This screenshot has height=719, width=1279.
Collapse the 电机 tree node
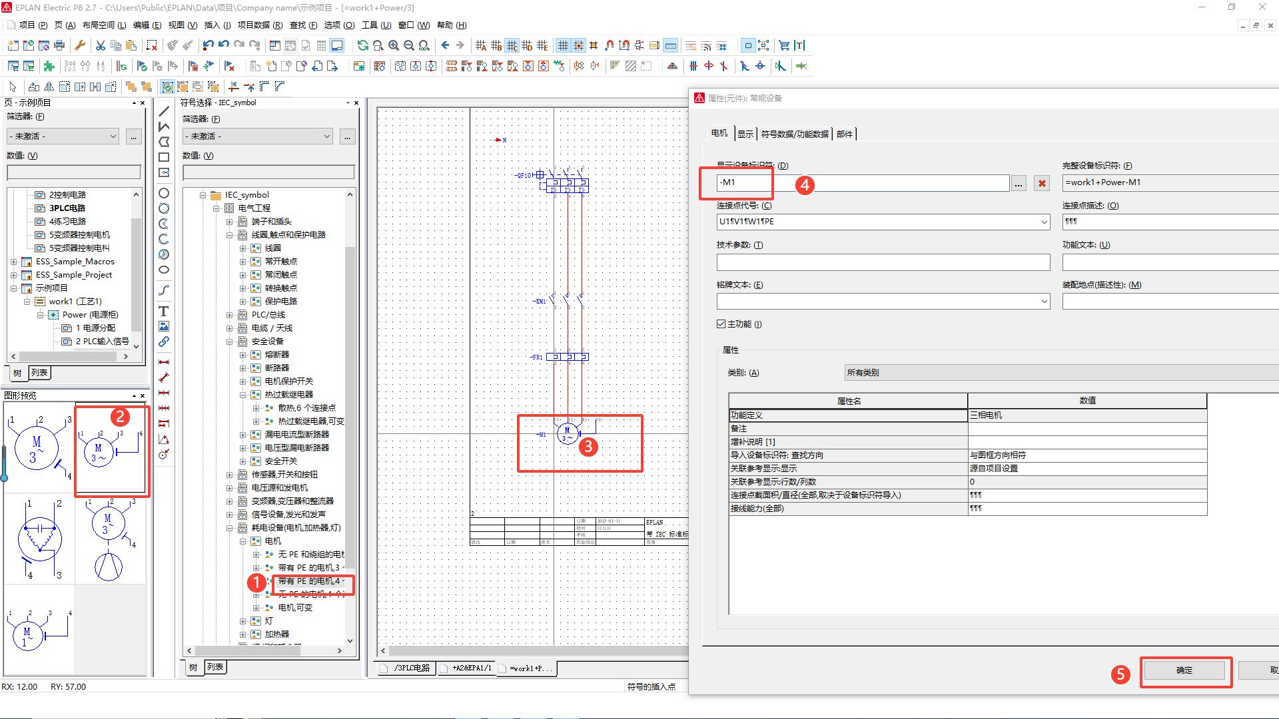coord(243,541)
